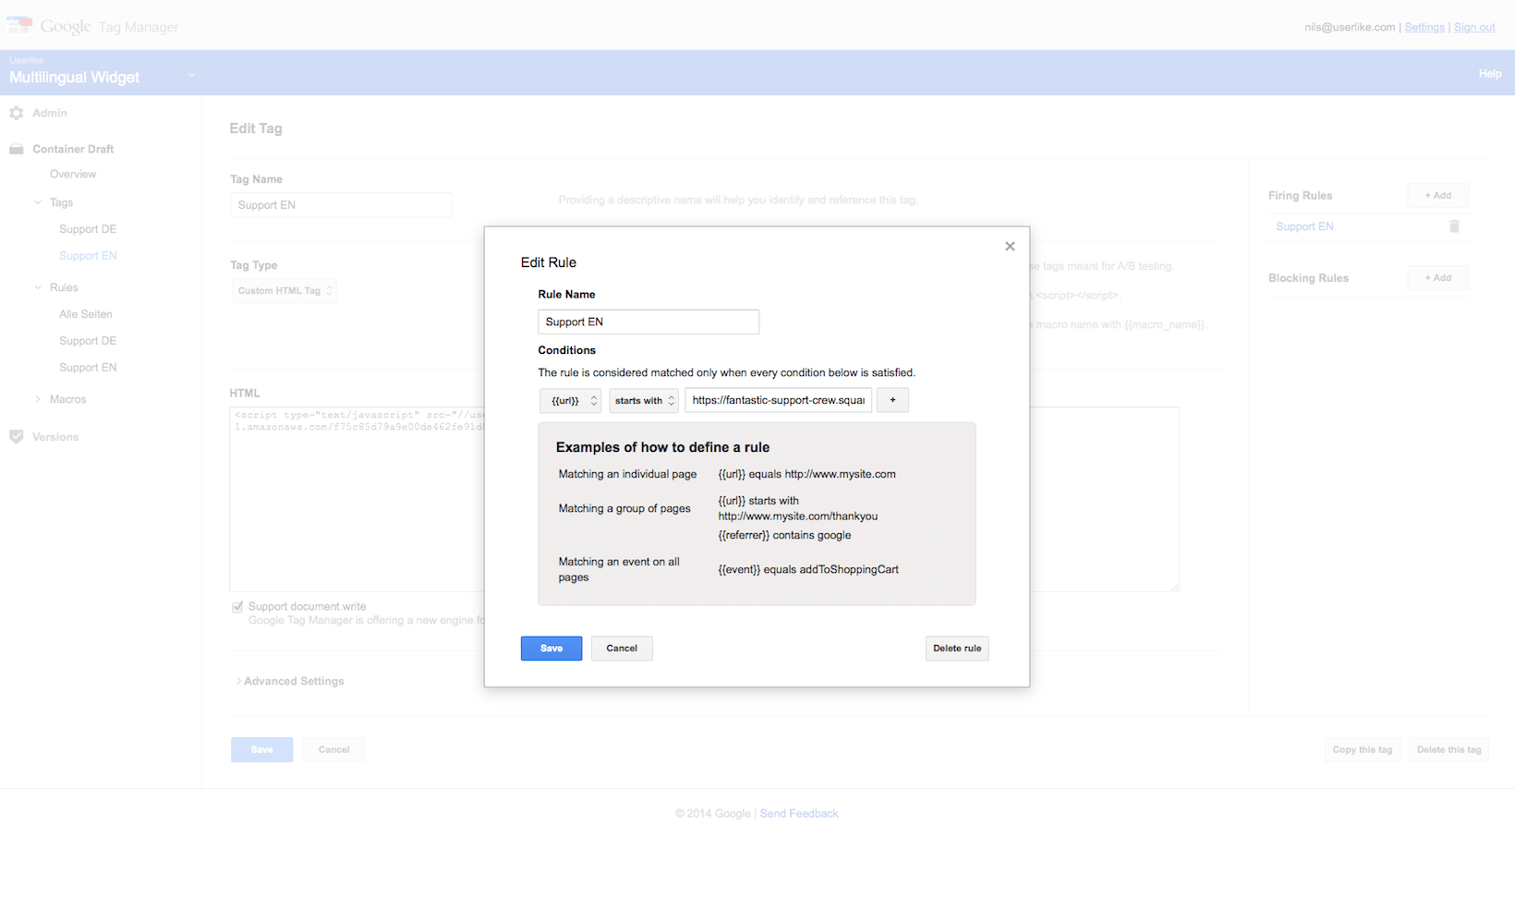The height and width of the screenshot is (911, 1515).
Task: Open Overview in sidebar
Action: [x=73, y=174]
